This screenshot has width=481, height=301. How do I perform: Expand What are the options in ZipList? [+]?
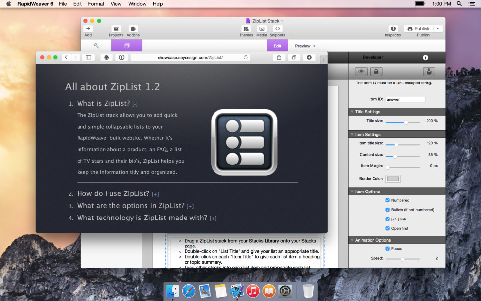(190, 207)
